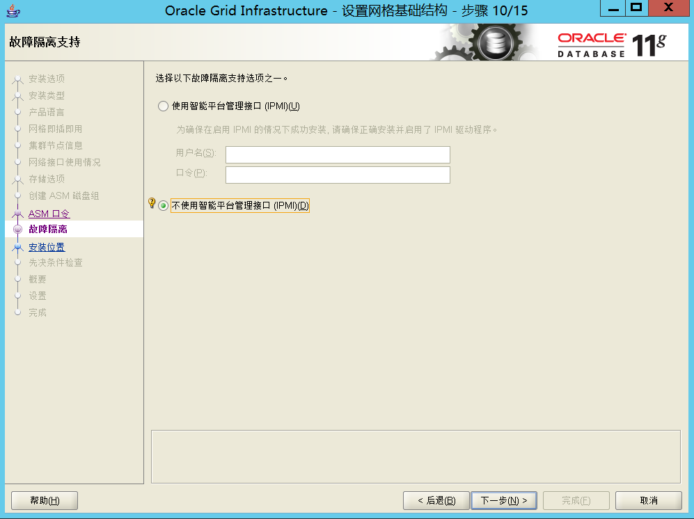
Task: Click the IPMI driver notice text
Action: tap(337, 129)
